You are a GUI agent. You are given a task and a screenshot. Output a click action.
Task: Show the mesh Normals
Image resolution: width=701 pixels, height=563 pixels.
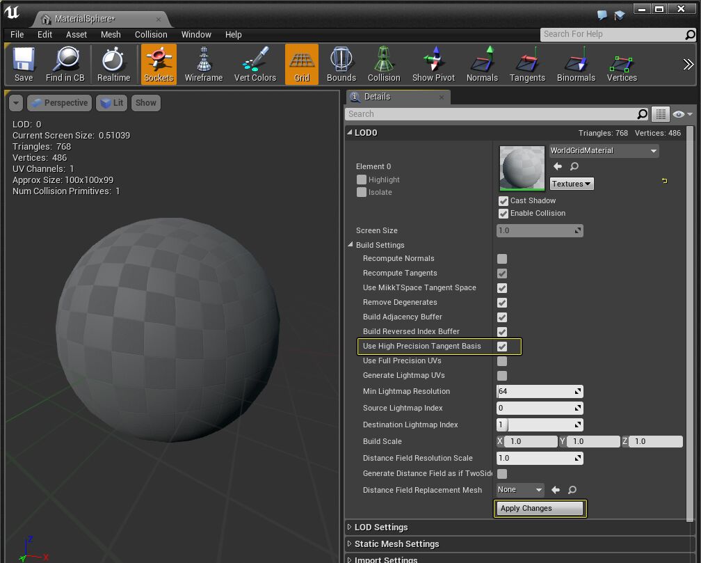pos(482,64)
